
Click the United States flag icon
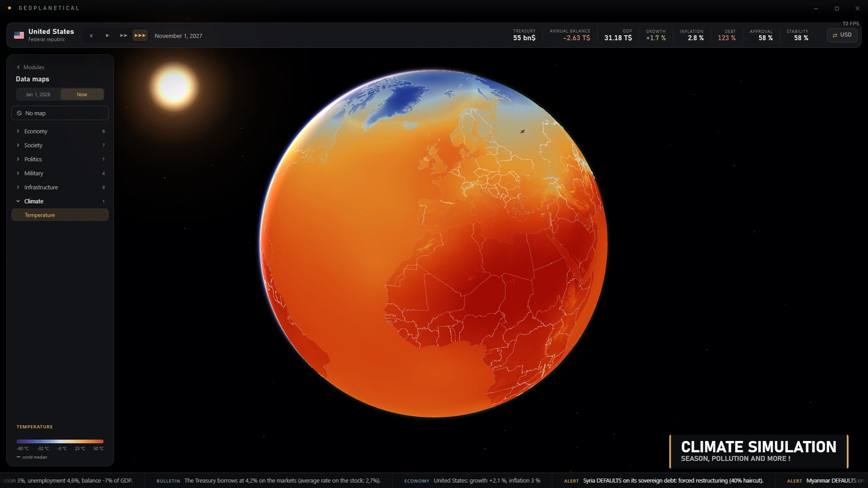coord(19,35)
